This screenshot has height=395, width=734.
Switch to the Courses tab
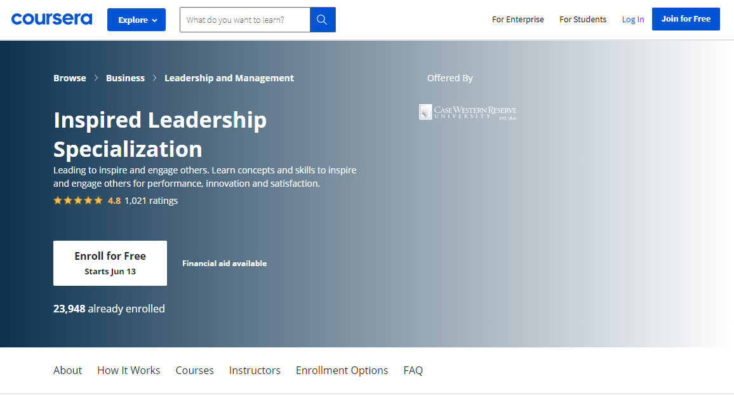coord(194,370)
